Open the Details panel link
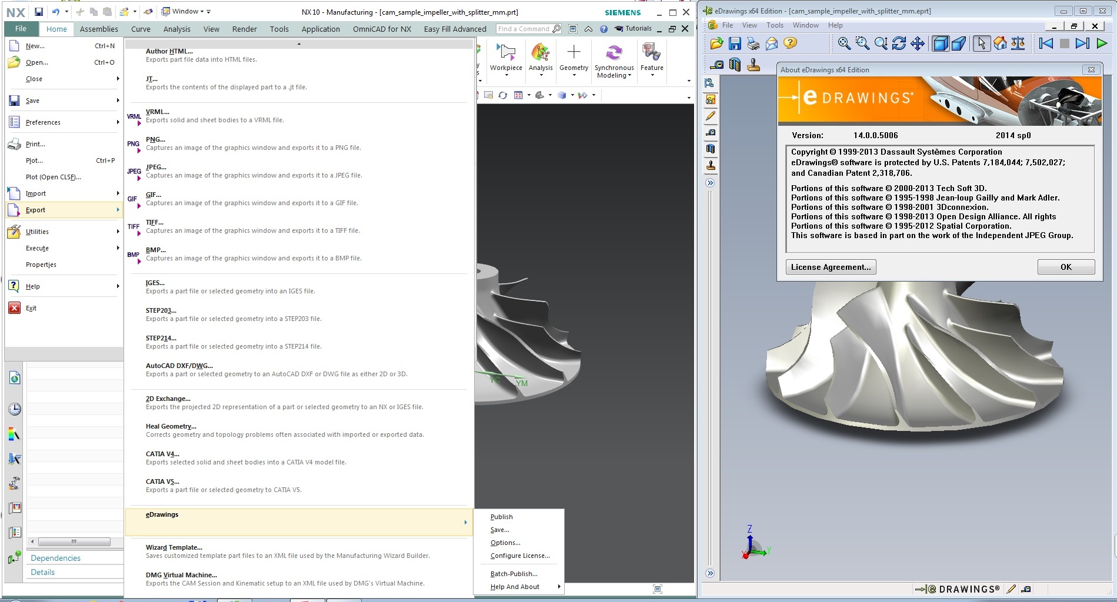This screenshot has width=1117, height=602. tap(43, 572)
